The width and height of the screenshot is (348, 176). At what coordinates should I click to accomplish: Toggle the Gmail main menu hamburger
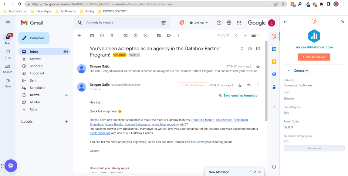[x=8, y=23]
